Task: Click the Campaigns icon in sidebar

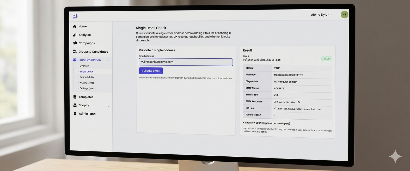Action: point(75,43)
